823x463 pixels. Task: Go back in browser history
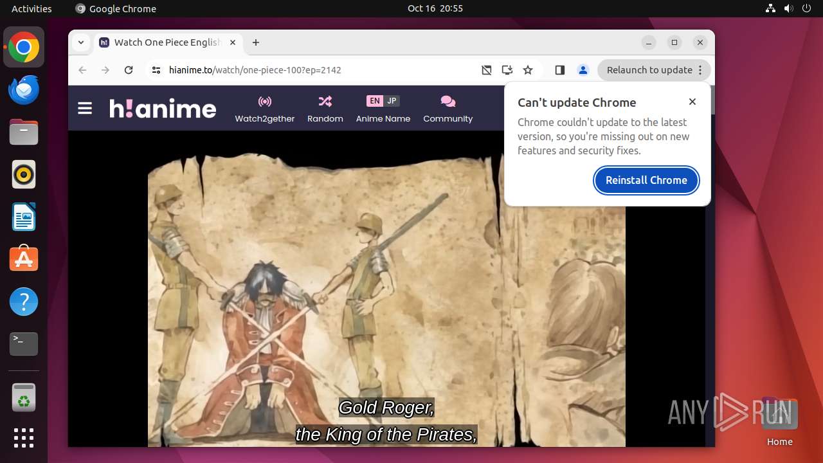coord(82,70)
